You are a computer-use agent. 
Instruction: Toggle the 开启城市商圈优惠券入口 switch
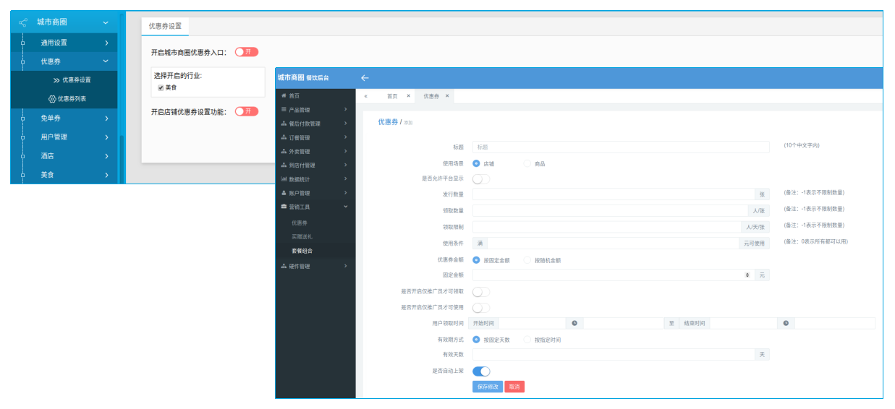point(247,52)
